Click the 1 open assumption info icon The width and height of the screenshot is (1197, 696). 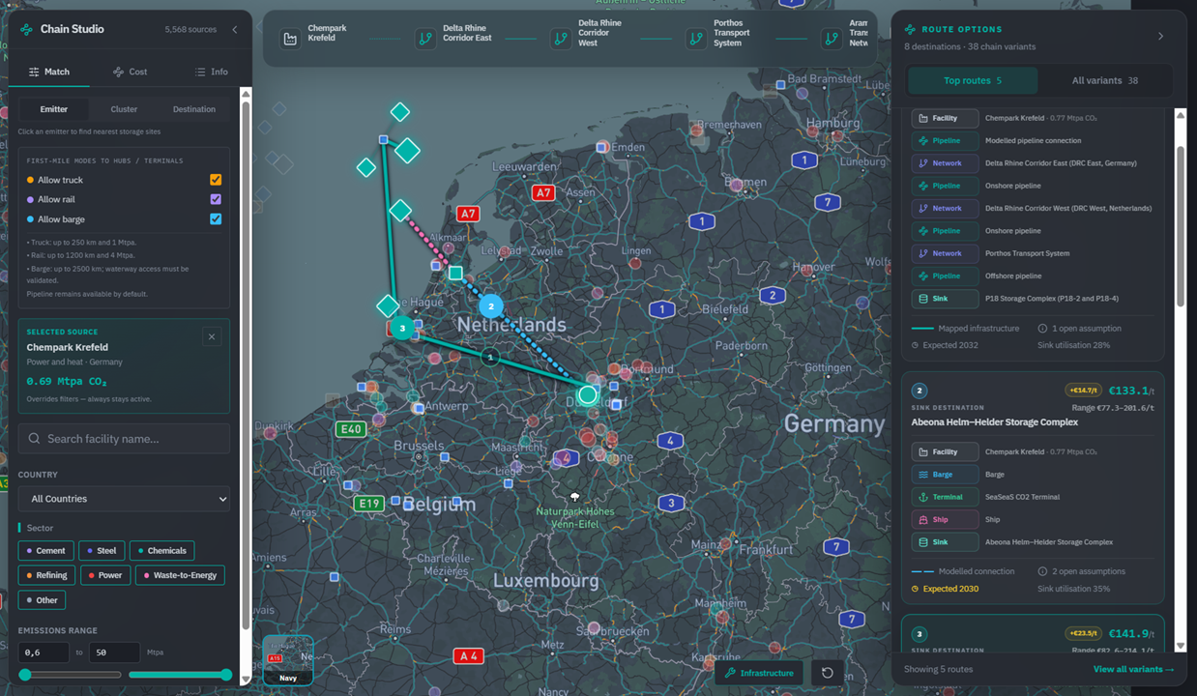tap(1042, 329)
